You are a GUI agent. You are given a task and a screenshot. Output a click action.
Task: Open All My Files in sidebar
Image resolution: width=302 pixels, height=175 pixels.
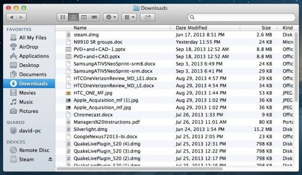[29, 37]
